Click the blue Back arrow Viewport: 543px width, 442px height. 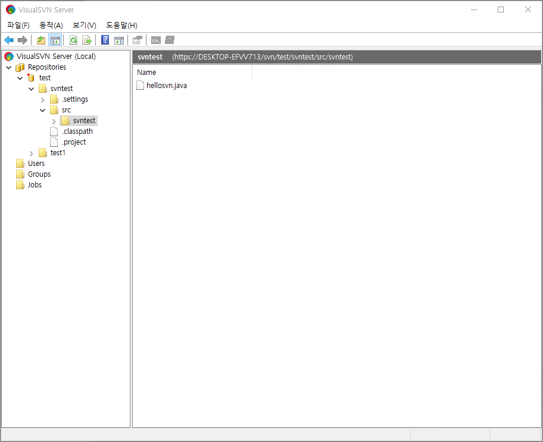[9, 40]
